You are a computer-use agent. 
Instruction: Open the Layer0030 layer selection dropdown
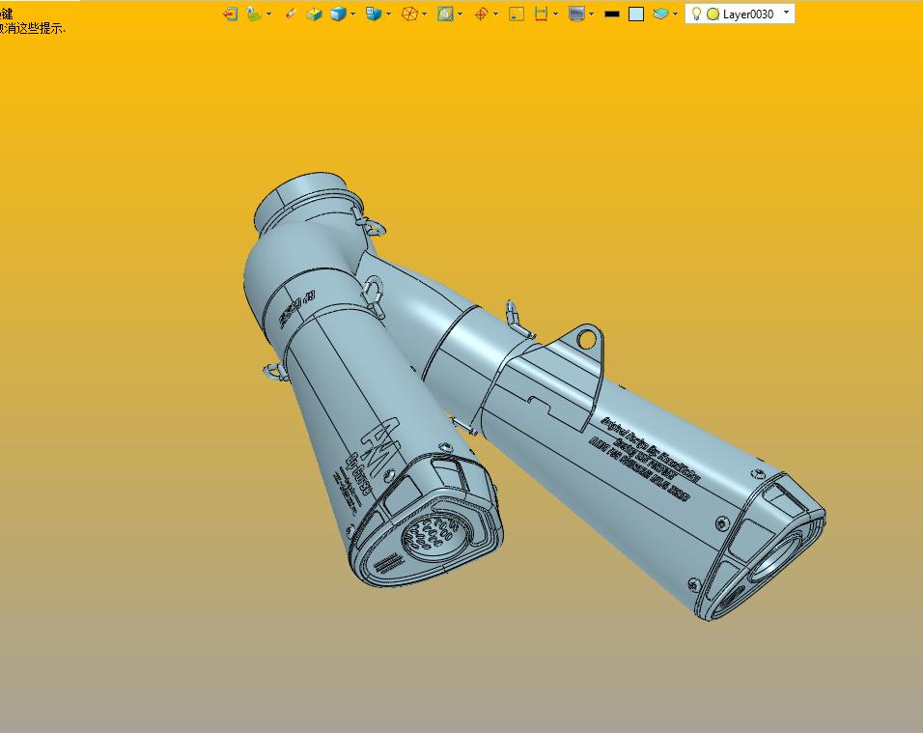(x=787, y=13)
